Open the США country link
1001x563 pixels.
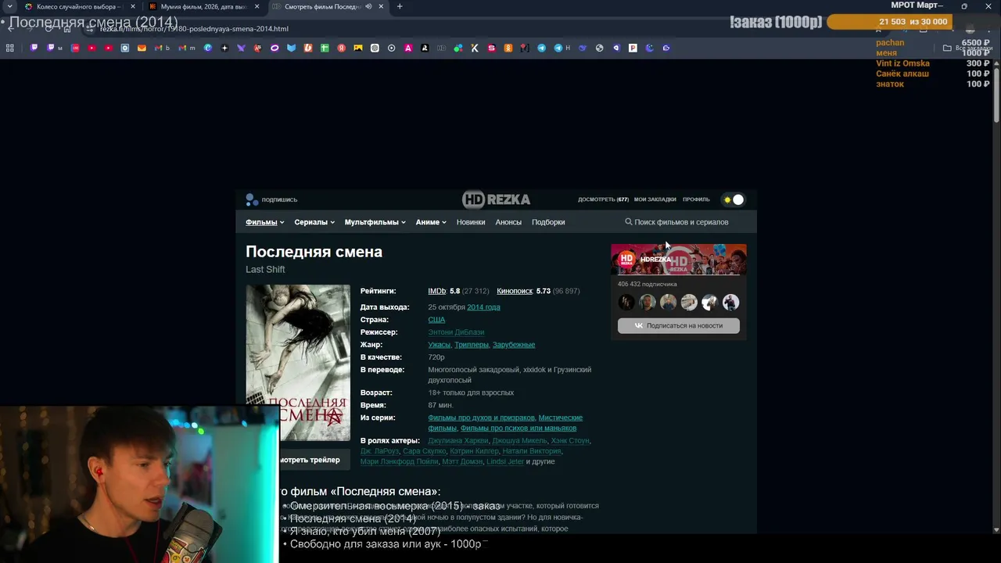point(436,320)
